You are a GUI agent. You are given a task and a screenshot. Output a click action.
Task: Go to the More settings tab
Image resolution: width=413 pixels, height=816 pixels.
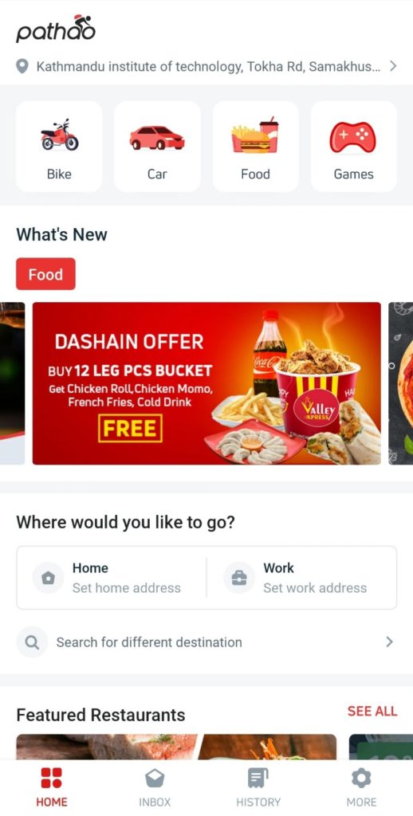[361, 788]
